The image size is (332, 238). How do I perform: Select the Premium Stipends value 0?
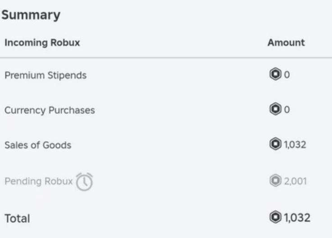click(287, 75)
